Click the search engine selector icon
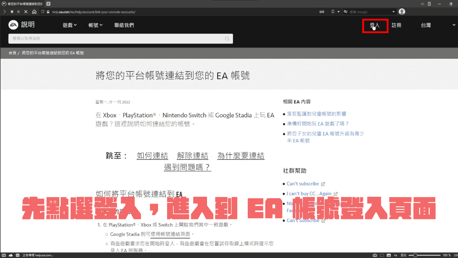The width and height of the screenshot is (458, 258). 346,12
